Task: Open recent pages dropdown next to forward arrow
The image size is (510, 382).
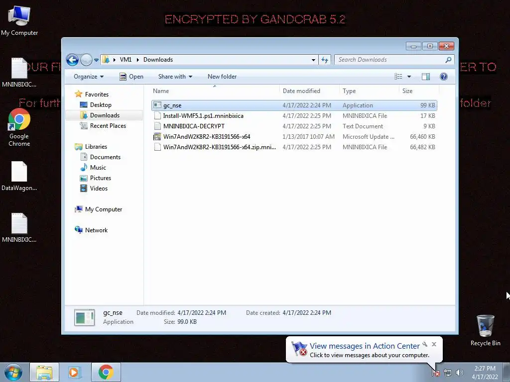Action: coord(96,60)
